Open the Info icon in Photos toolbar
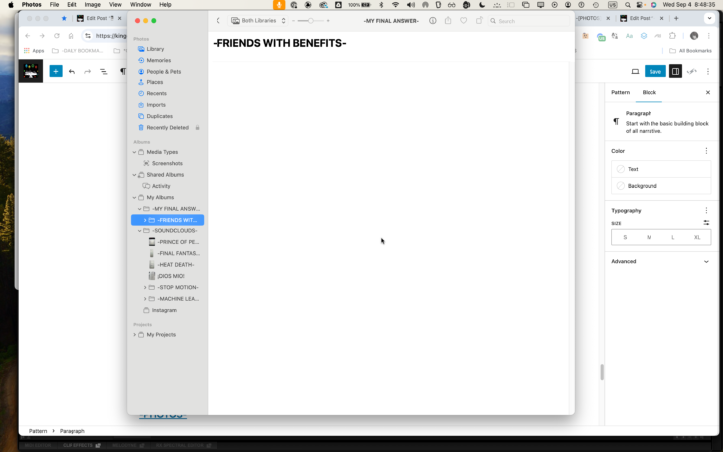The image size is (723, 452). point(433,20)
